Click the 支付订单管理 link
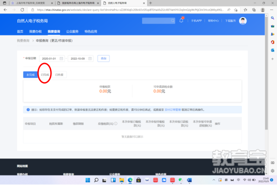Screen dimensions: 277x185 (x=172, y=109)
